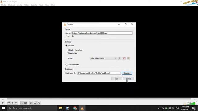
Task: Skip to next media track
Action: coord(16,103)
